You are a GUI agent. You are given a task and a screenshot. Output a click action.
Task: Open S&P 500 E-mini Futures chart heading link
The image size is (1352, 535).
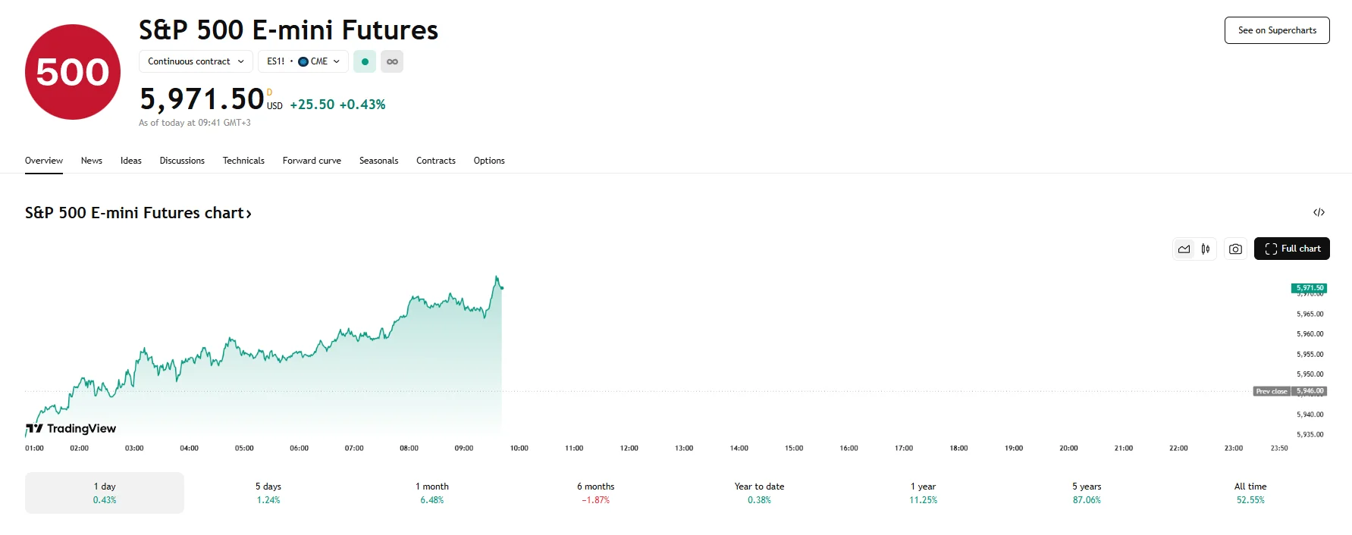click(138, 213)
